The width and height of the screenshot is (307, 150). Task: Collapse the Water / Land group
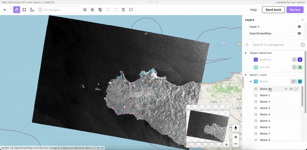(246, 75)
